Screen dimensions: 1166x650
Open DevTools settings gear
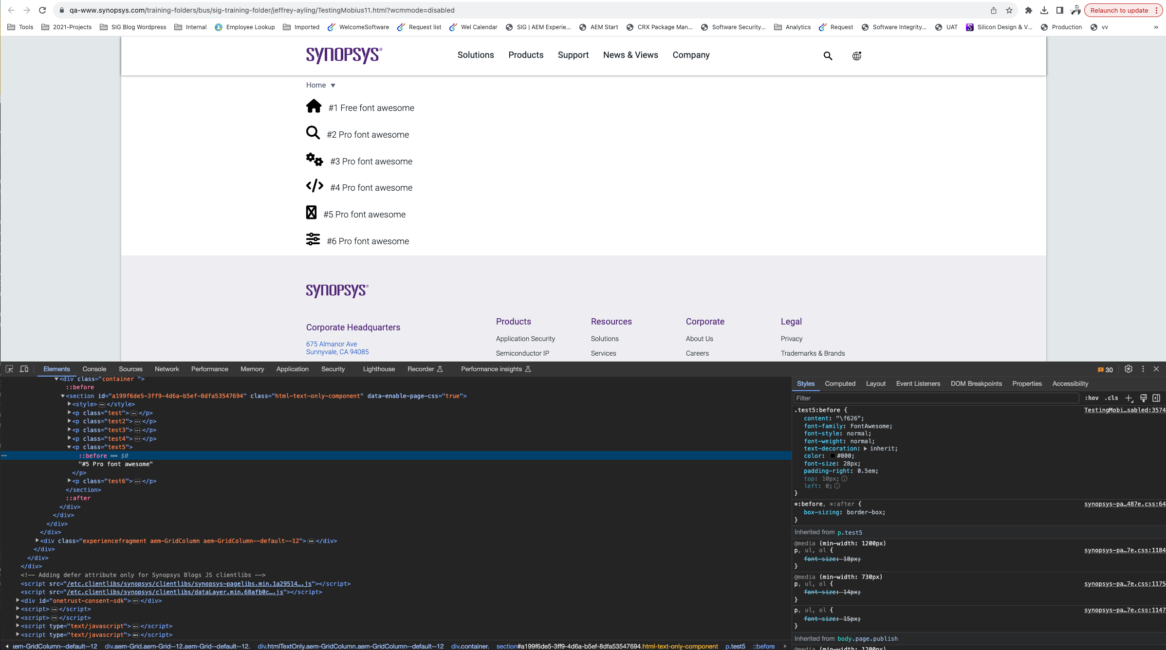coord(1128,369)
